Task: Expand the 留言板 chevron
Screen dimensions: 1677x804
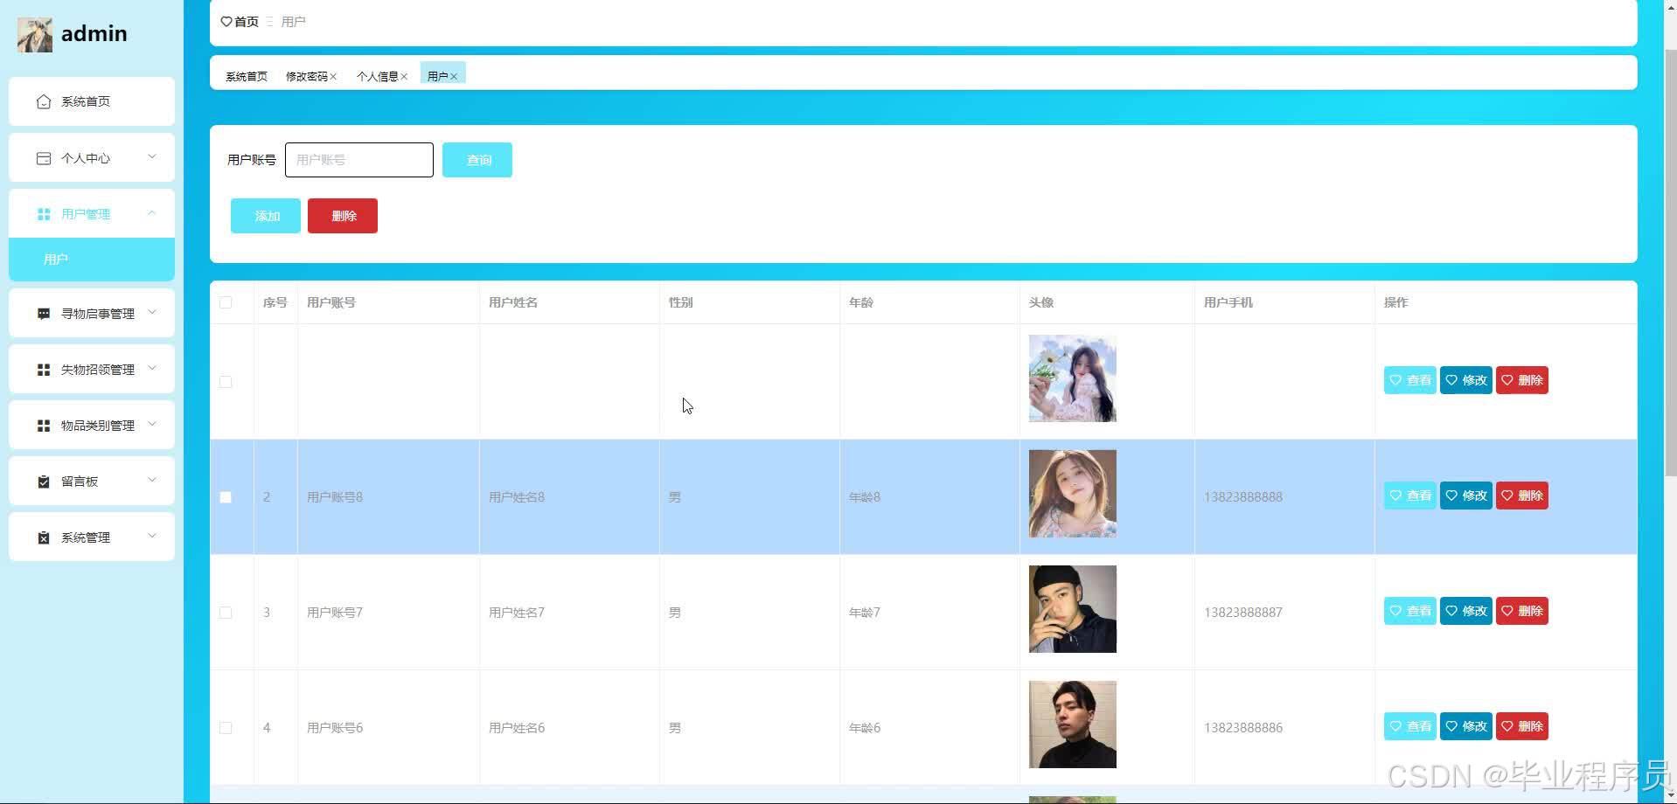Action: click(x=152, y=480)
